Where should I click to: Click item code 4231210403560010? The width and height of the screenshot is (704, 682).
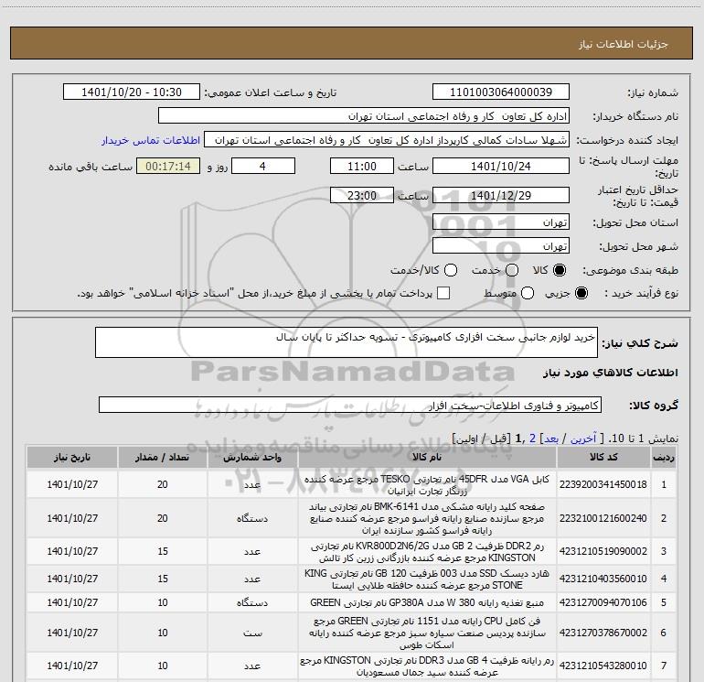(x=603, y=579)
